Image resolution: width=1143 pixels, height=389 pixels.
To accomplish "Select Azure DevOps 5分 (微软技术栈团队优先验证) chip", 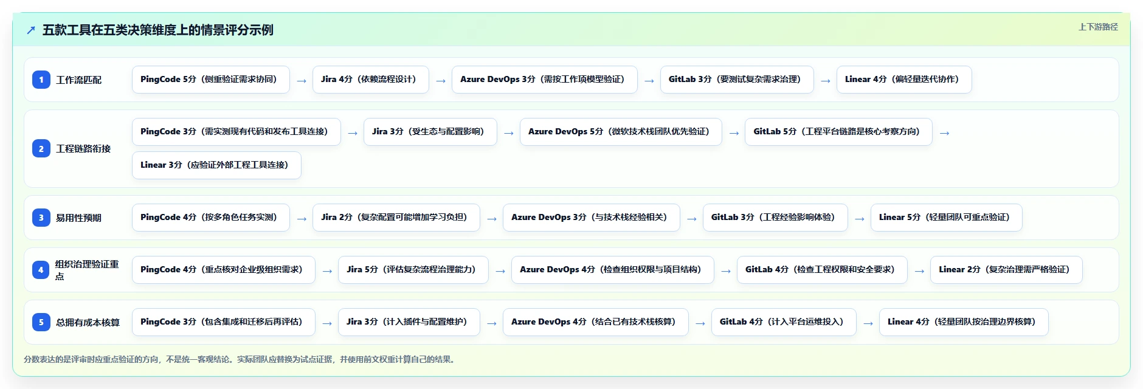I will [x=621, y=132].
